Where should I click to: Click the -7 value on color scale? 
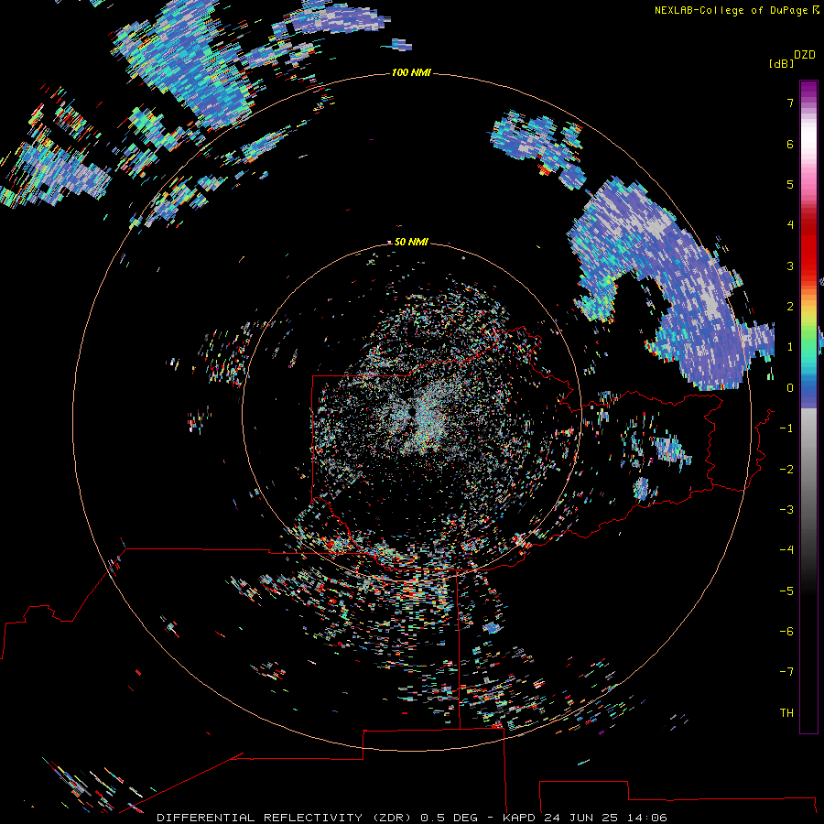tap(786, 672)
